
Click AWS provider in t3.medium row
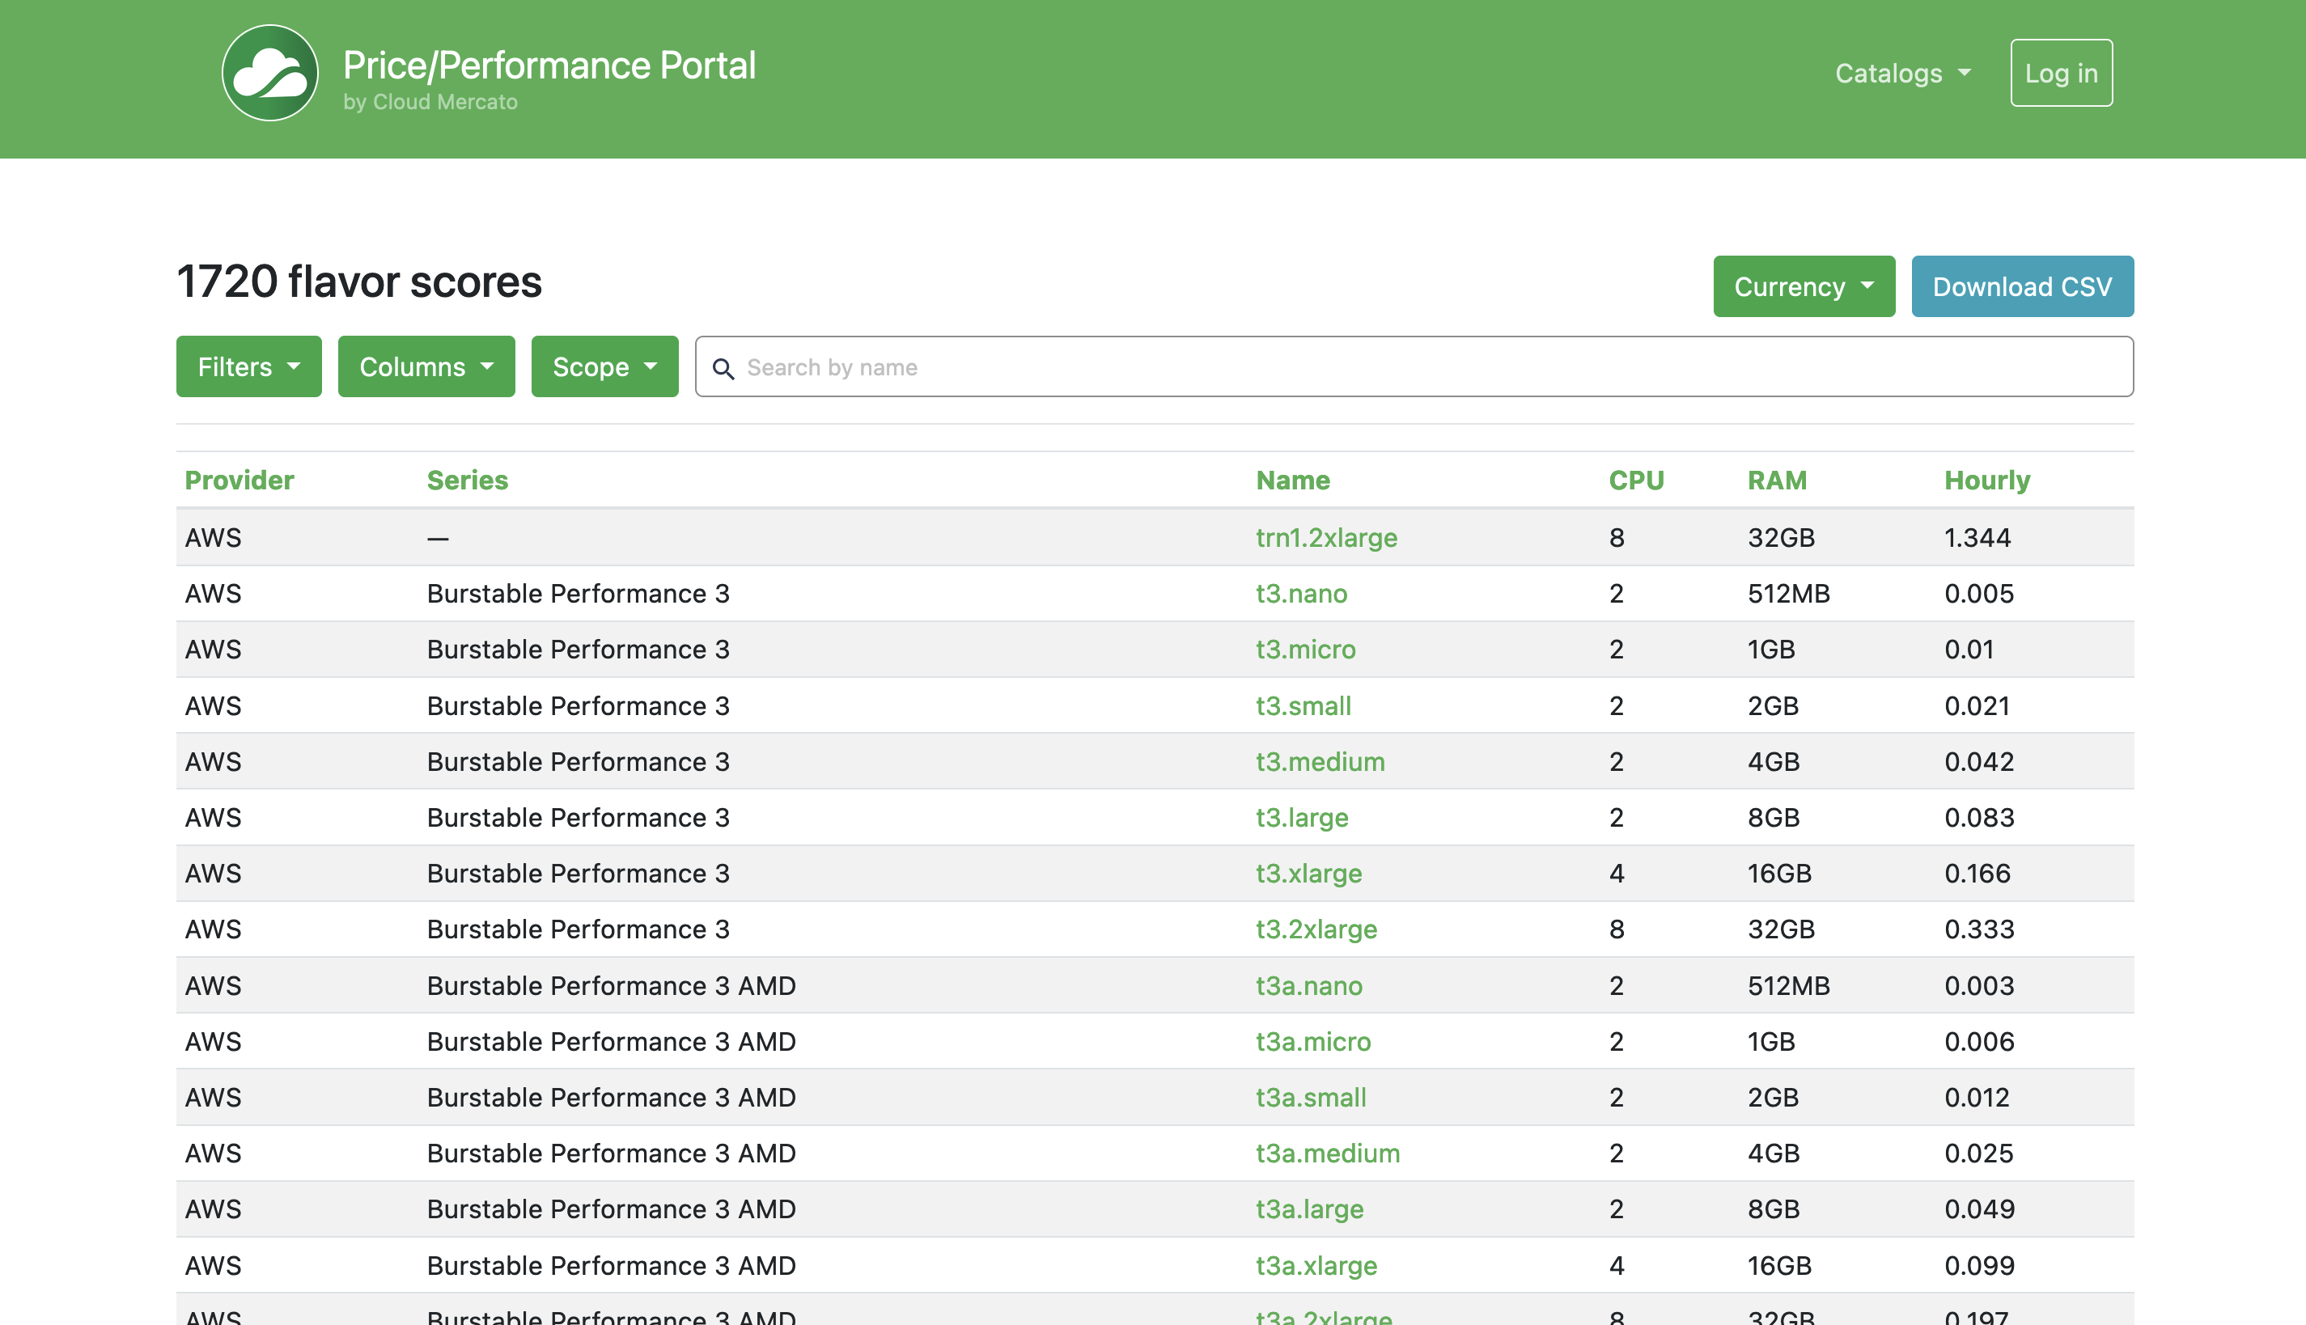pos(213,760)
